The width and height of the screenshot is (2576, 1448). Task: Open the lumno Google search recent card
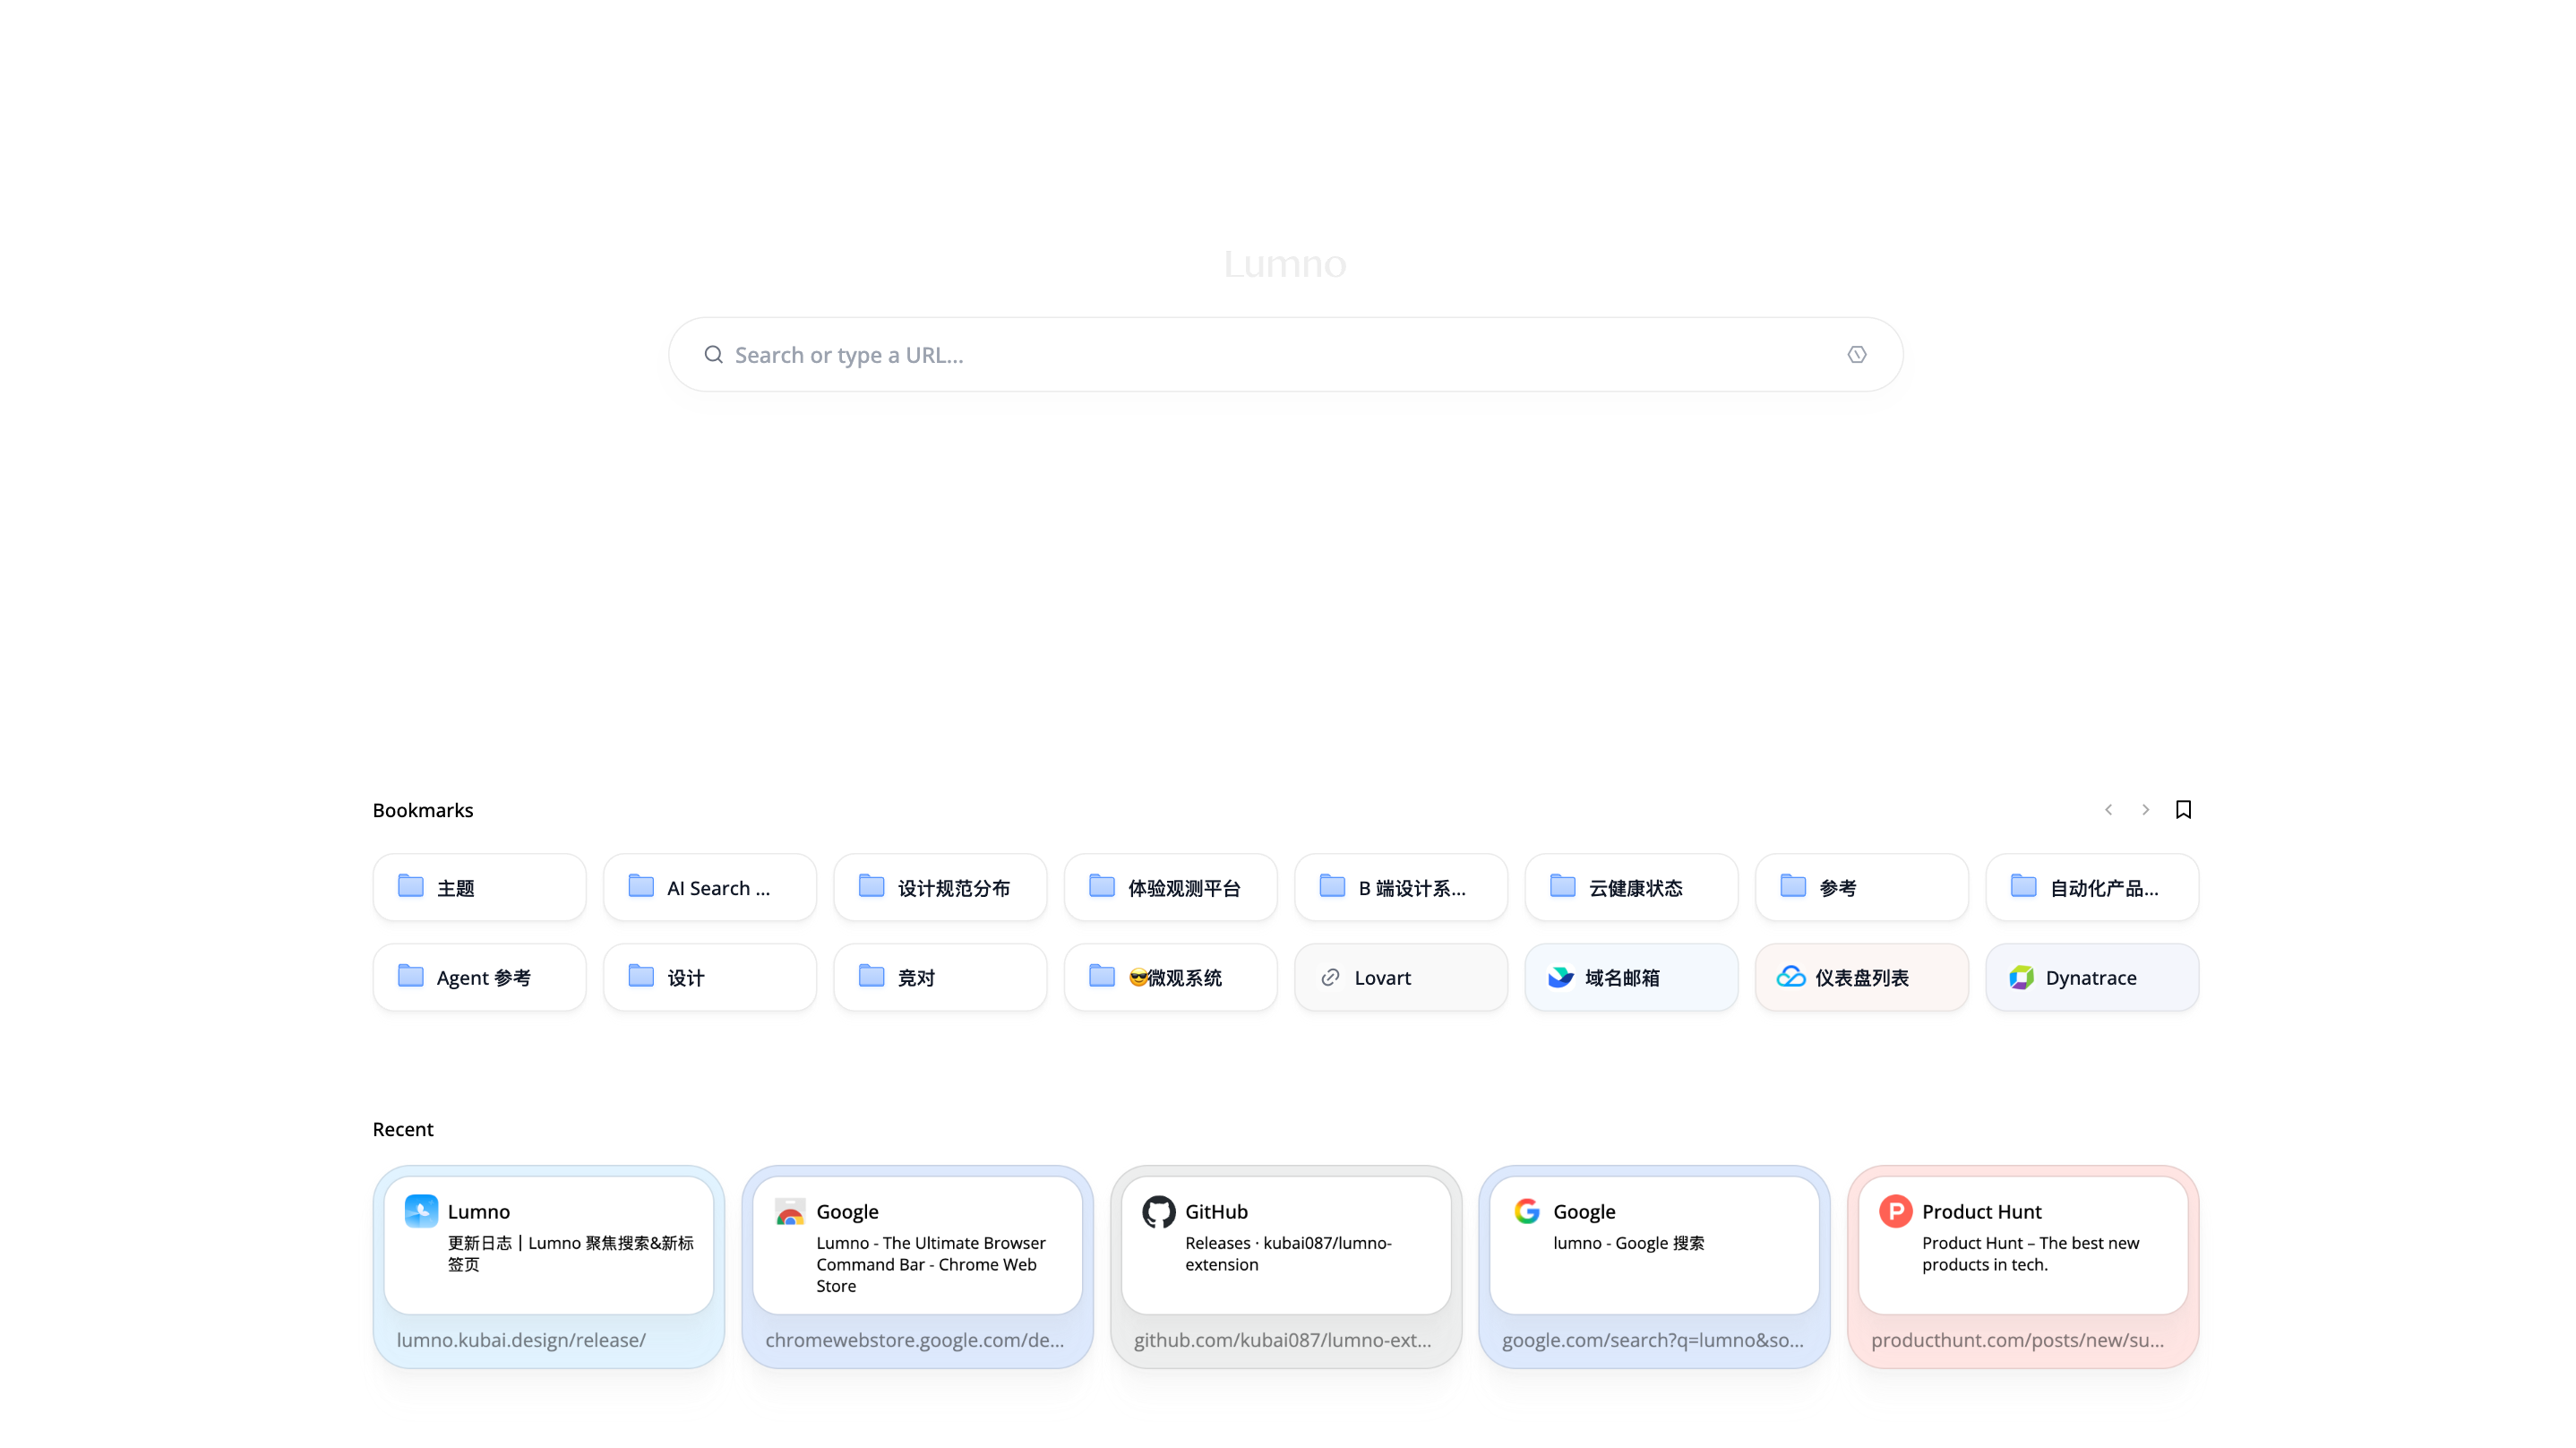tap(1654, 1267)
